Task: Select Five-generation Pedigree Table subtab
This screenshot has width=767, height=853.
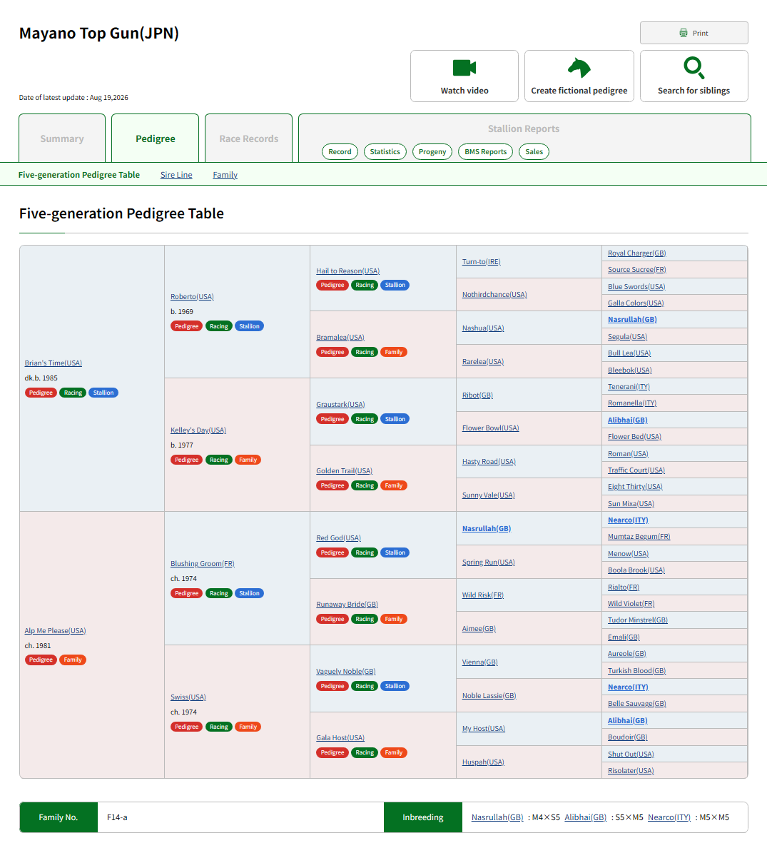Action: (x=78, y=175)
